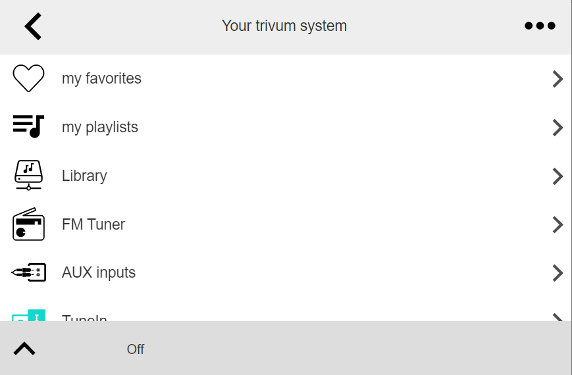Viewport: 572px width, 375px height.
Task: Click the playlist music note icon
Action: tap(28, 126)
